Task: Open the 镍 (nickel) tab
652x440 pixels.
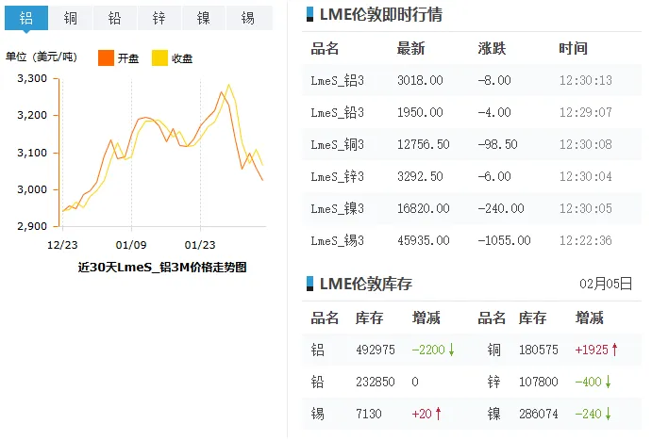Action: click(203, 18)
